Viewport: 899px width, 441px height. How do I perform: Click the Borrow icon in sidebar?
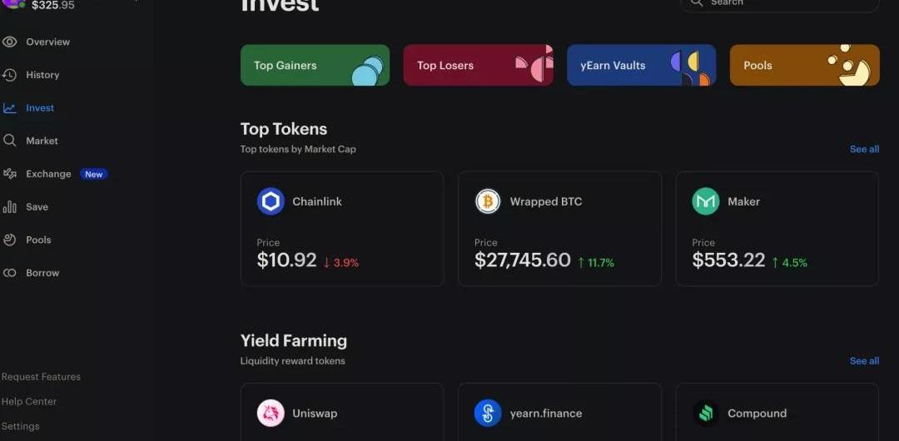tap(10, 273)
